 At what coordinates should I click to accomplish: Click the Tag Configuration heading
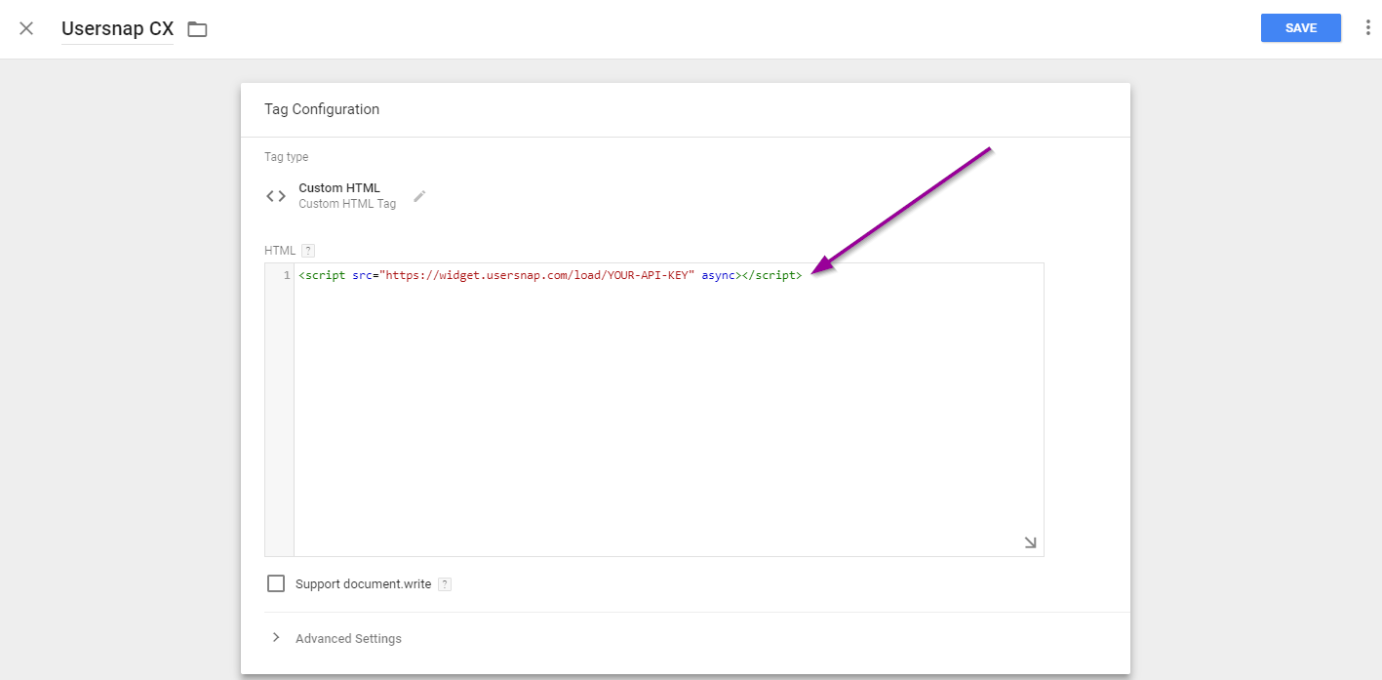coord(322,109)
